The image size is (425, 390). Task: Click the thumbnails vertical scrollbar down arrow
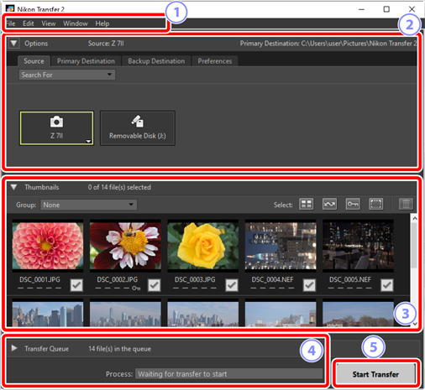[x=415, y=324]
